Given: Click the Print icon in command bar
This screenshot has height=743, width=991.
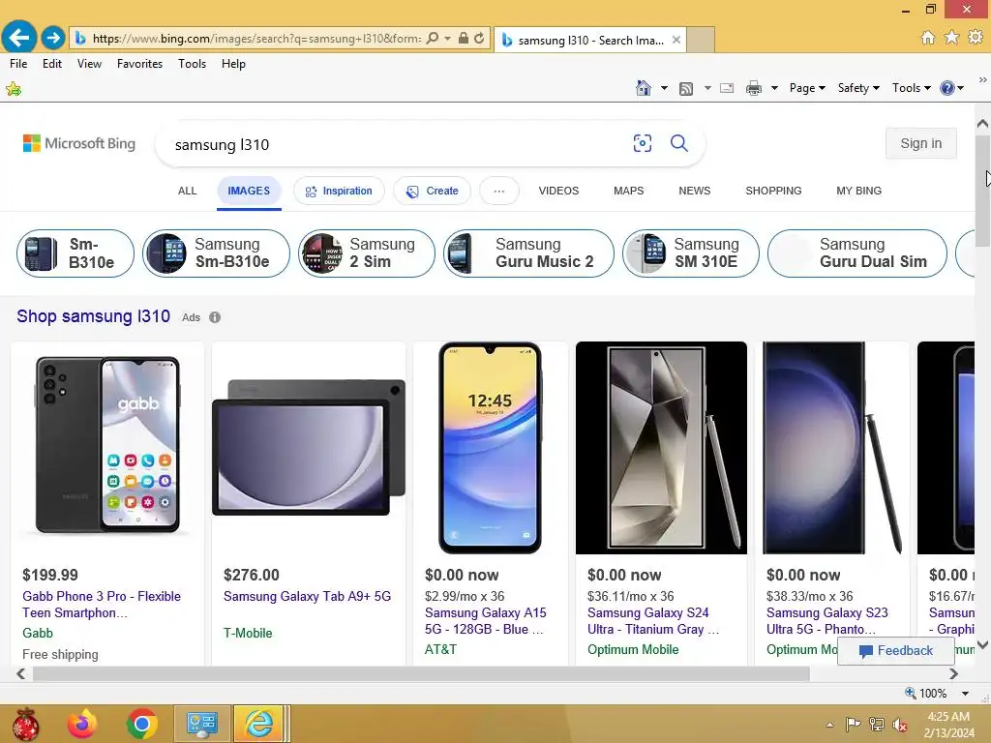Looking at the screenshot, I should click(x=753, y=88).
